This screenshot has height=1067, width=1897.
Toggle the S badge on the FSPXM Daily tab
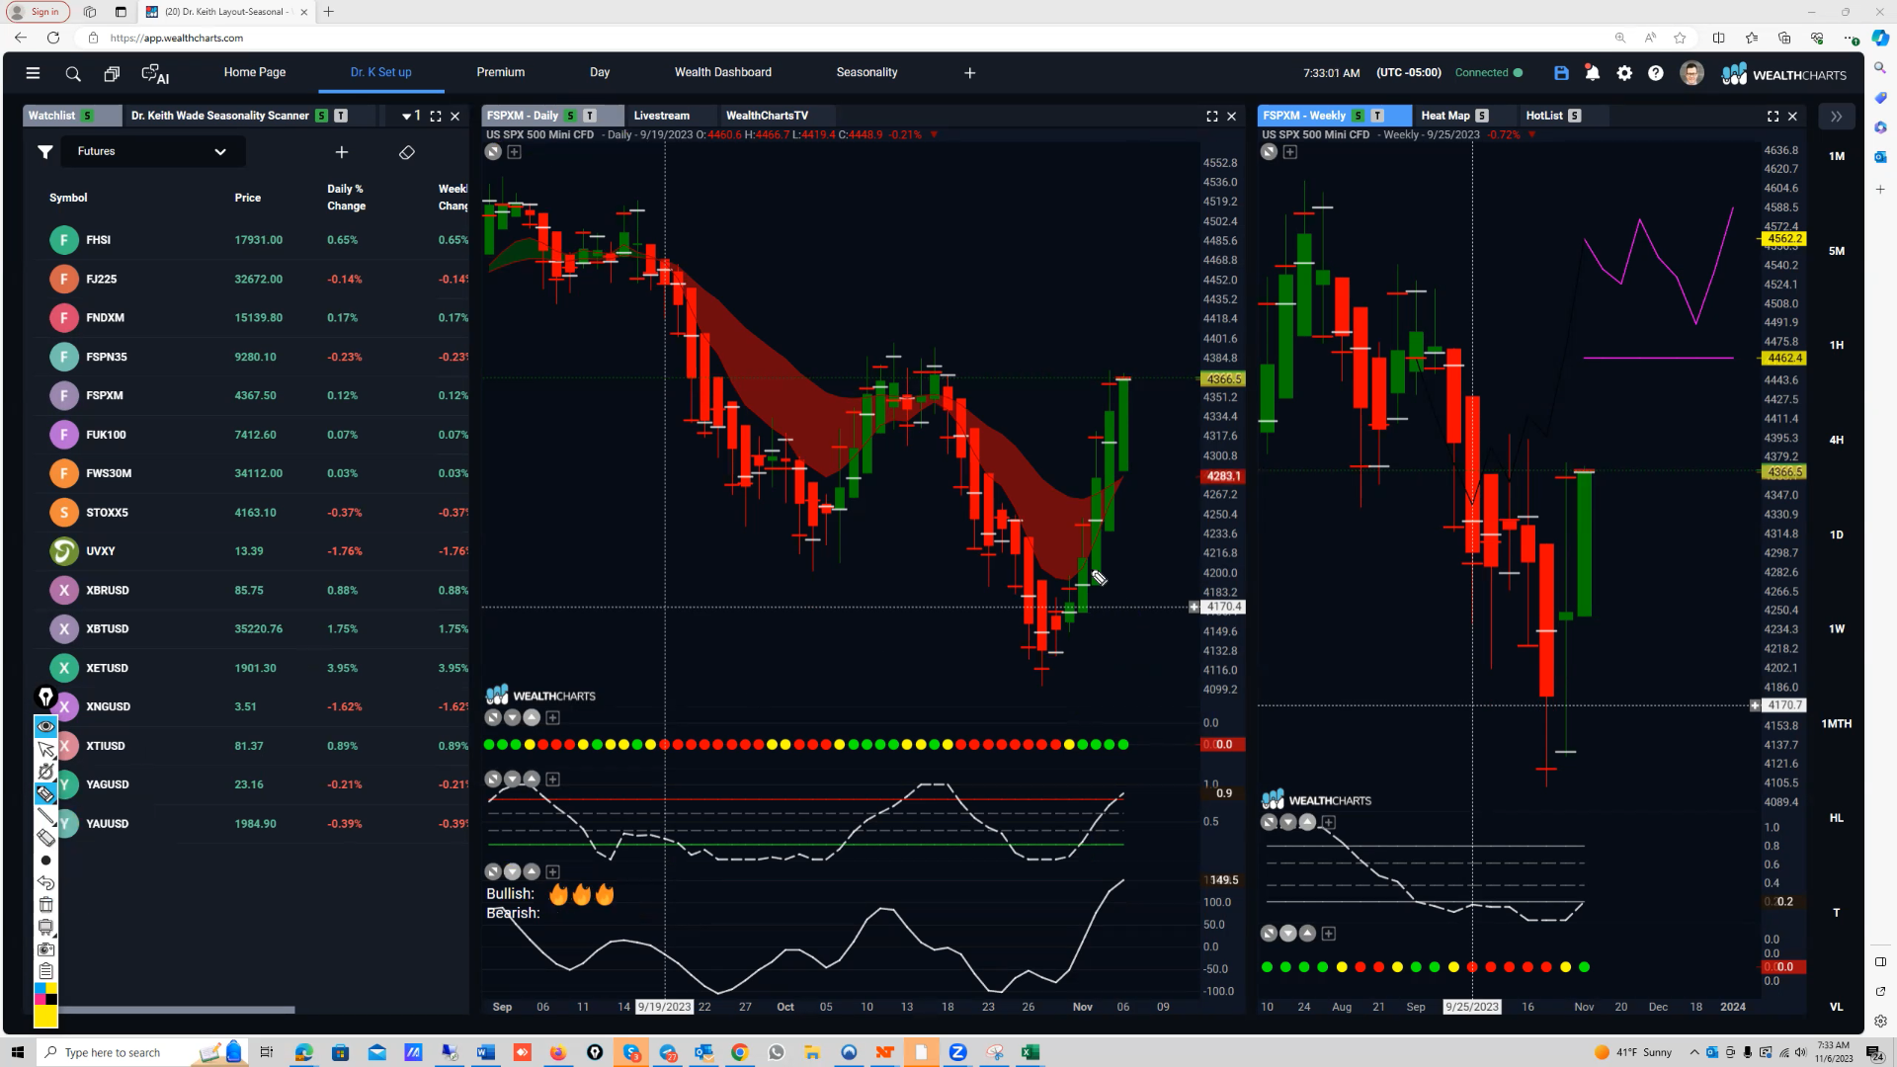tap(571, 116)
